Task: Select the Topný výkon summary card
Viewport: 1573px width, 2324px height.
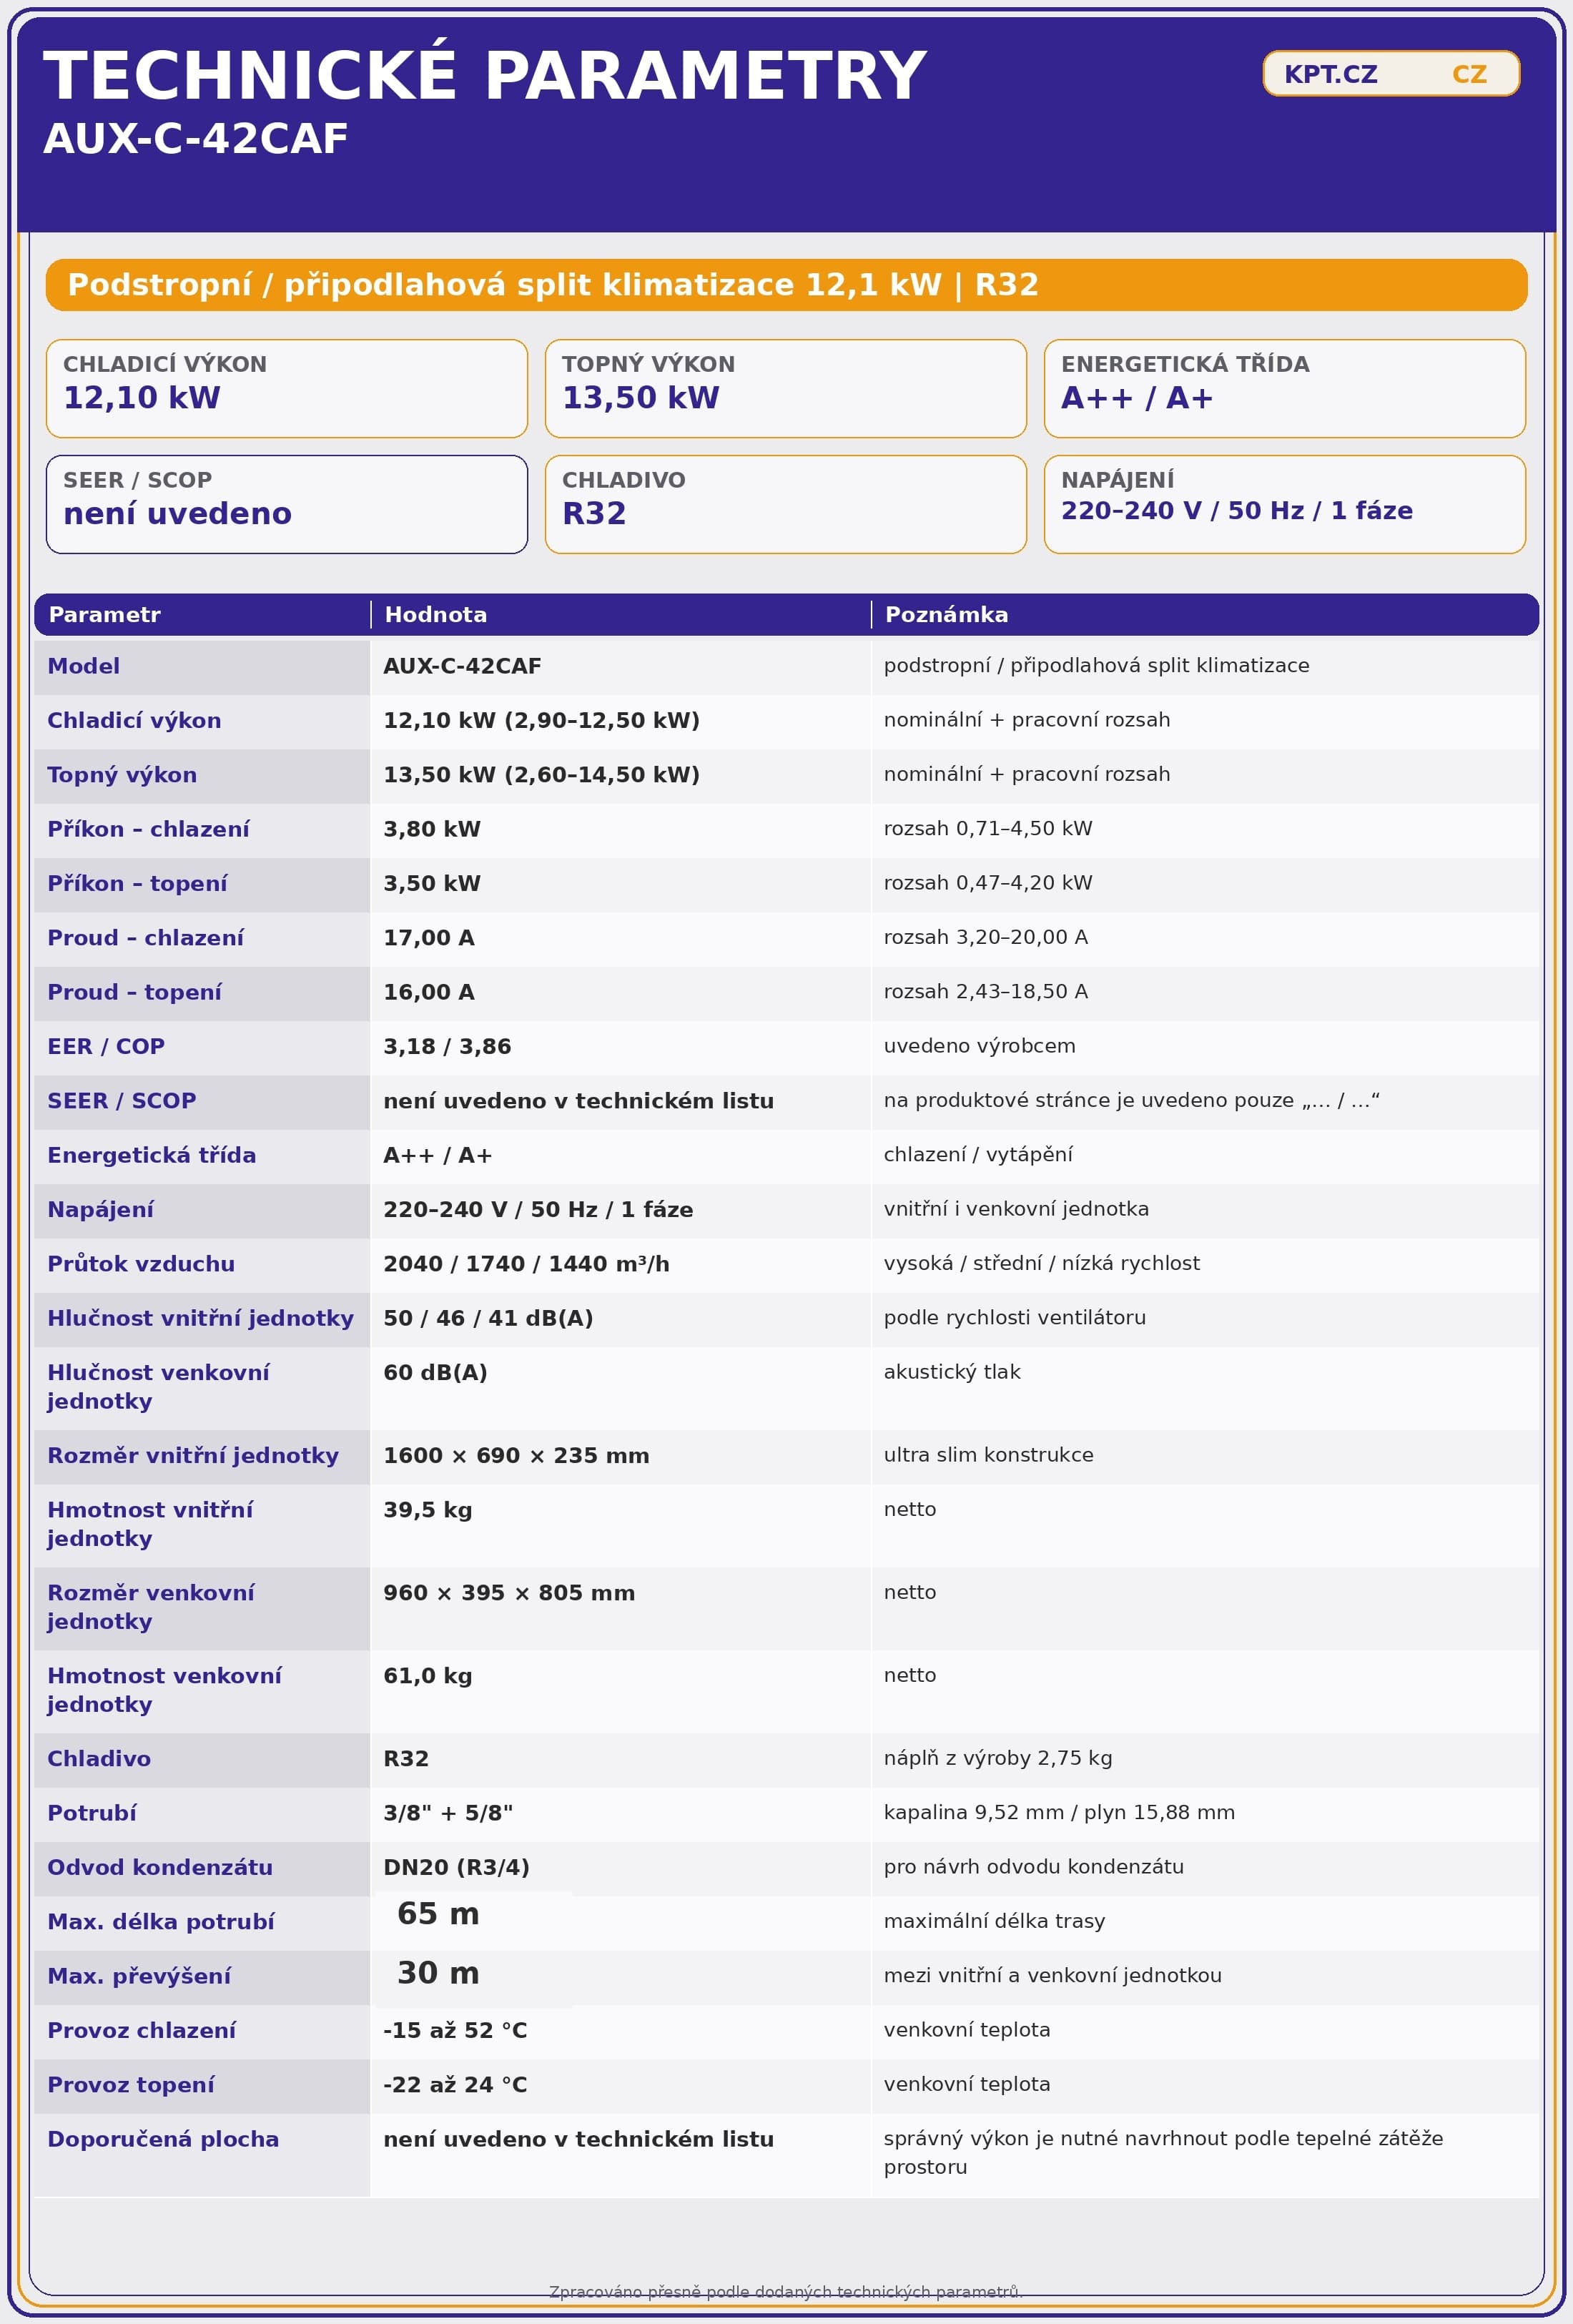Action: 785,388
